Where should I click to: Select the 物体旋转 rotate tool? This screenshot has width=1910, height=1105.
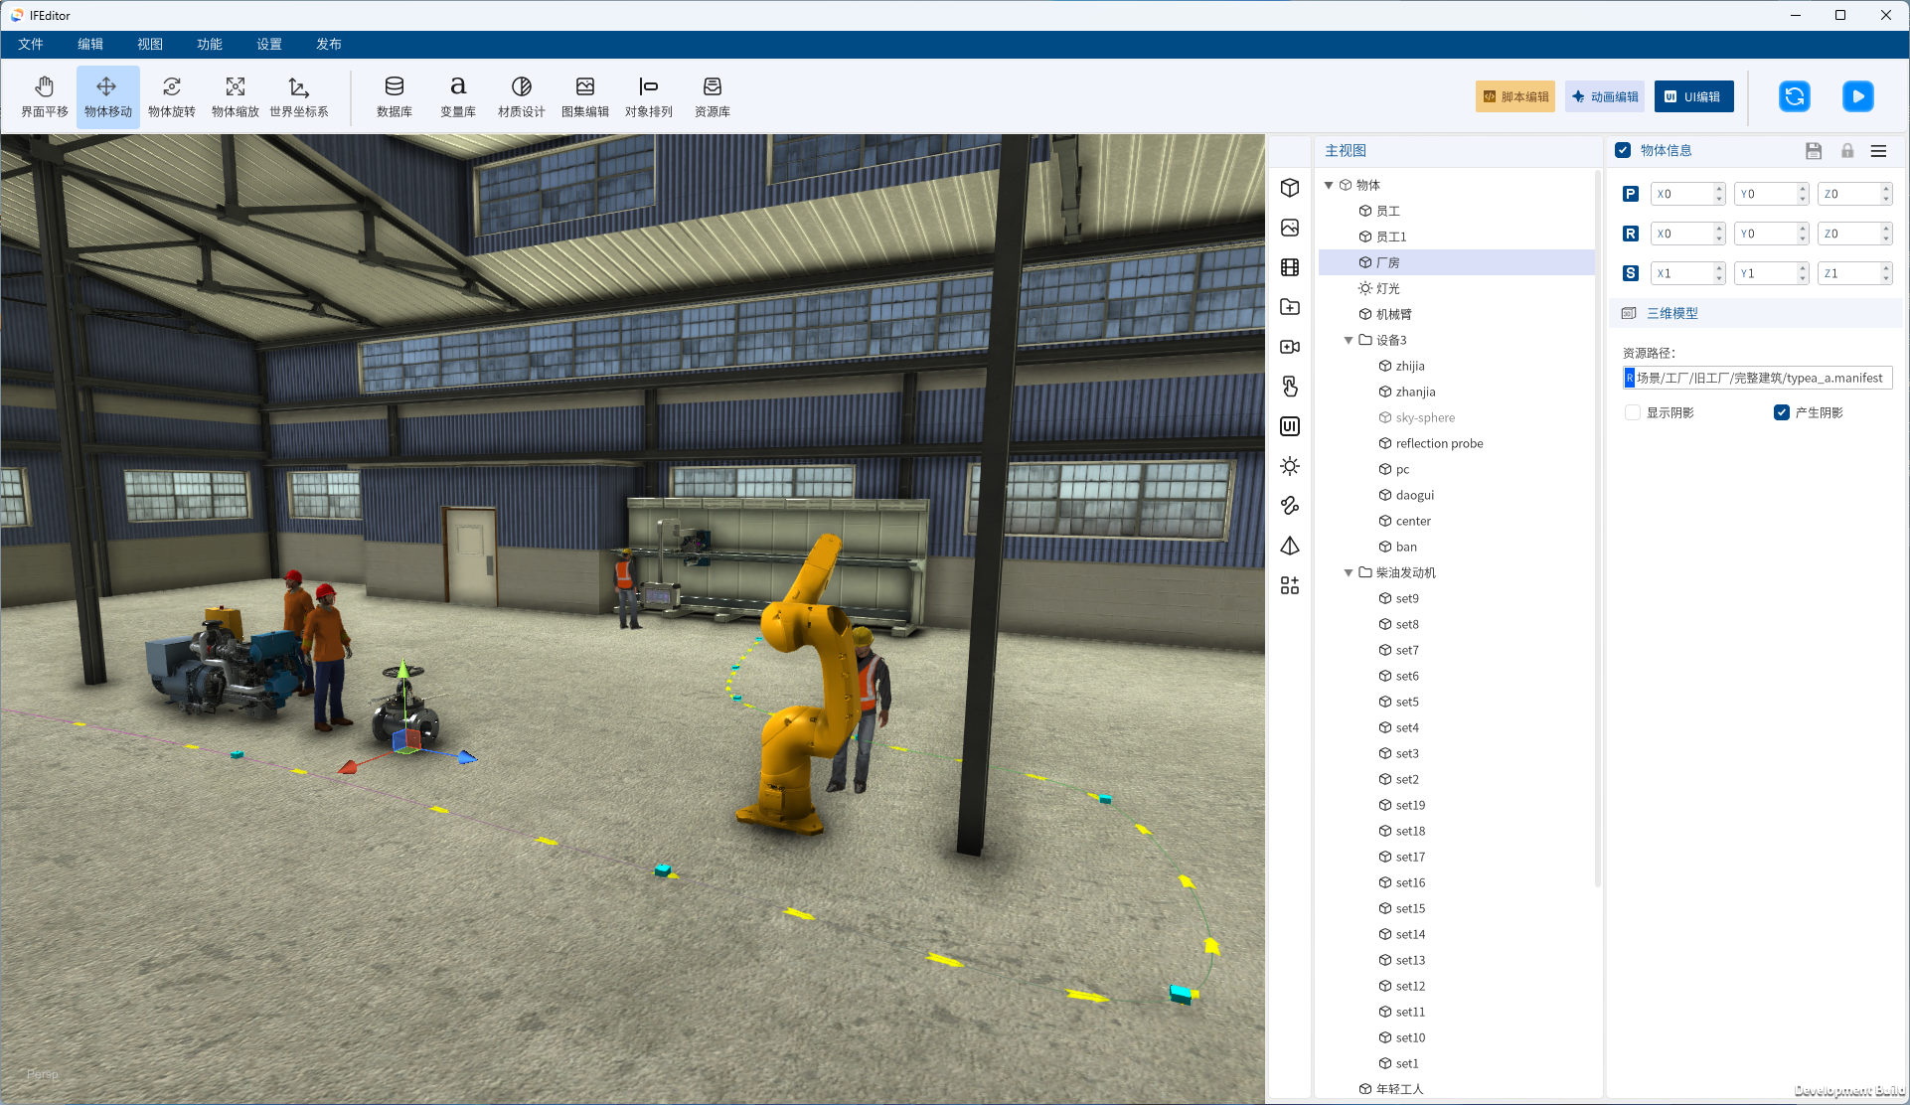[171, 96]
